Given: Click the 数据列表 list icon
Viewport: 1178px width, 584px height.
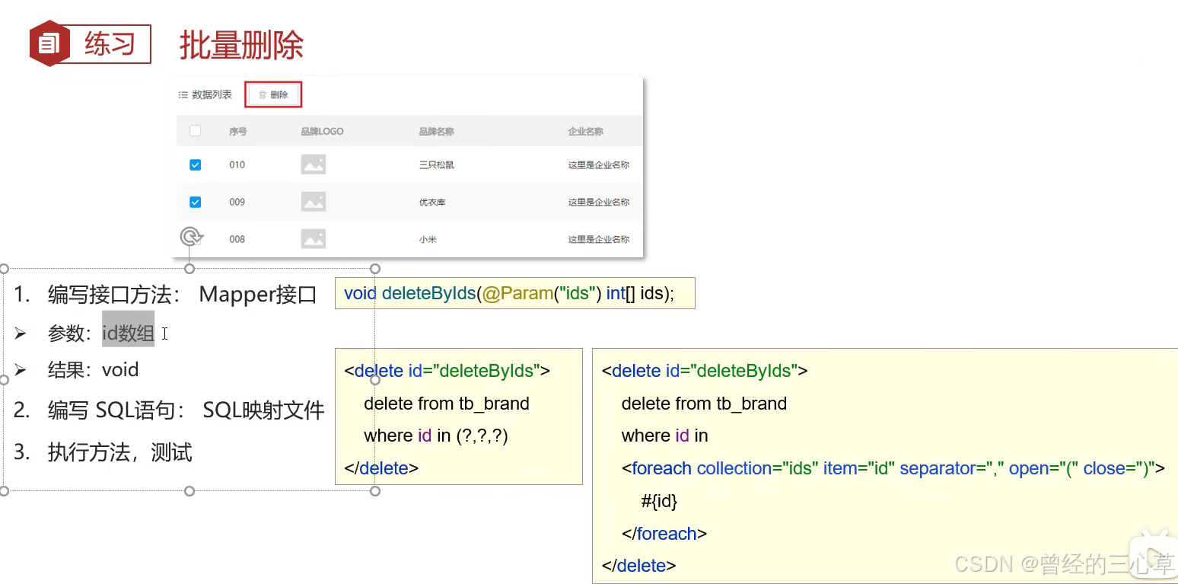Looking at the screenshot, I should tap(183, 95).
